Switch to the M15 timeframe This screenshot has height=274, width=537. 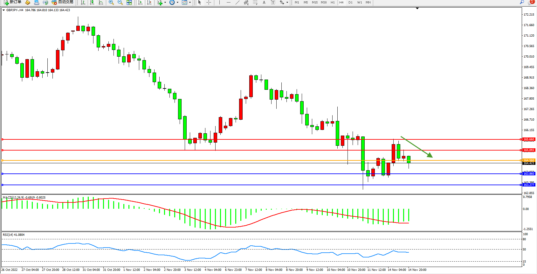[x=314, y=3]
